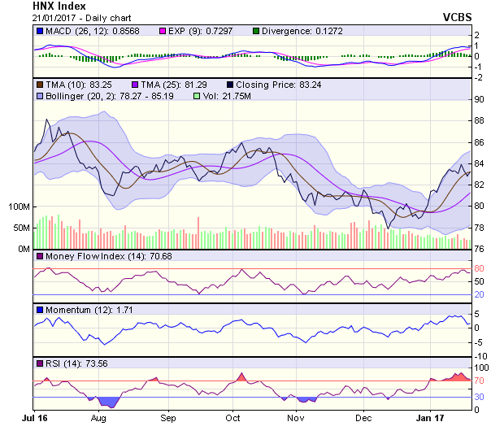Click the RSI (14) legend swatch
Screen dimensions: 504x435
point(39,363)
